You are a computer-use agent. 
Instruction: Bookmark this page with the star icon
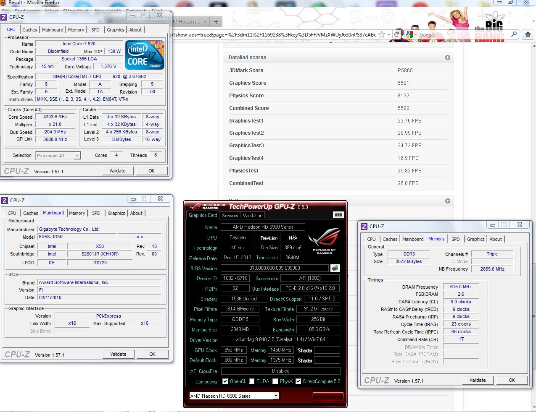click(x=381, y=35)
